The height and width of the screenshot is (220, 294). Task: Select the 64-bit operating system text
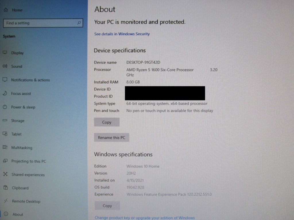tap(167, 103)
